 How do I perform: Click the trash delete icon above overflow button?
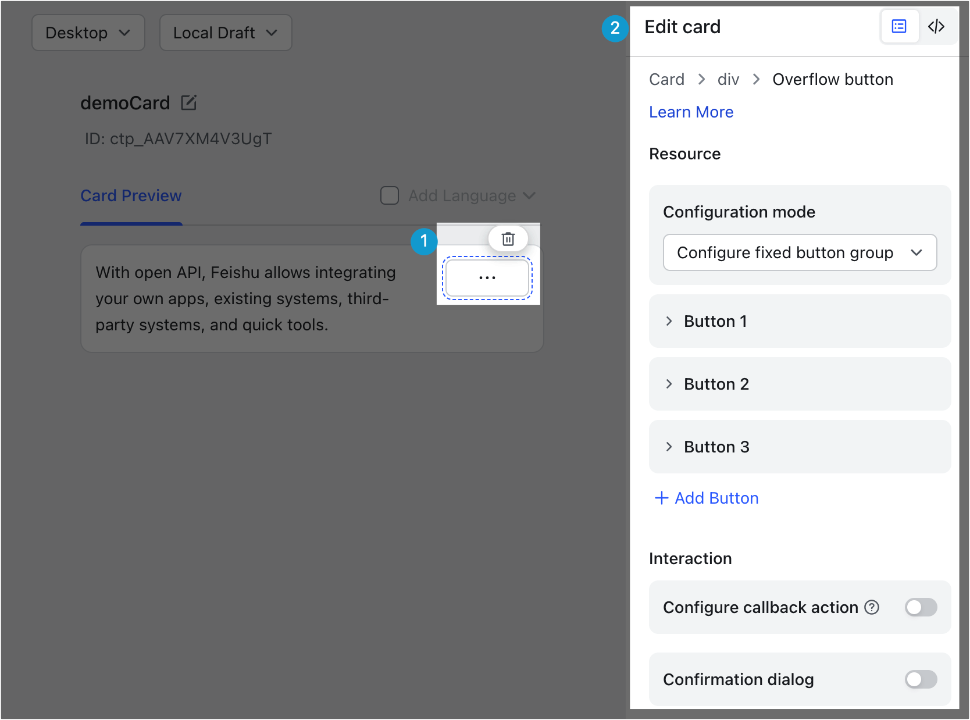(508, 239)
